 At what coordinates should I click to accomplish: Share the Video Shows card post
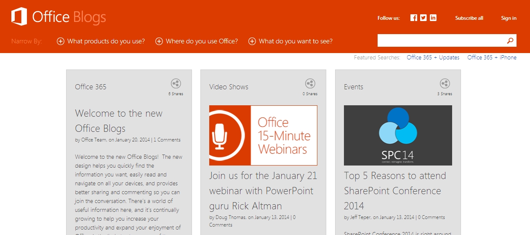tap(310, 83)
